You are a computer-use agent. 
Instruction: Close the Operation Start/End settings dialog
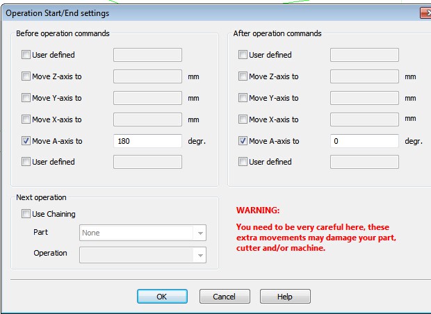pos(425,13)
